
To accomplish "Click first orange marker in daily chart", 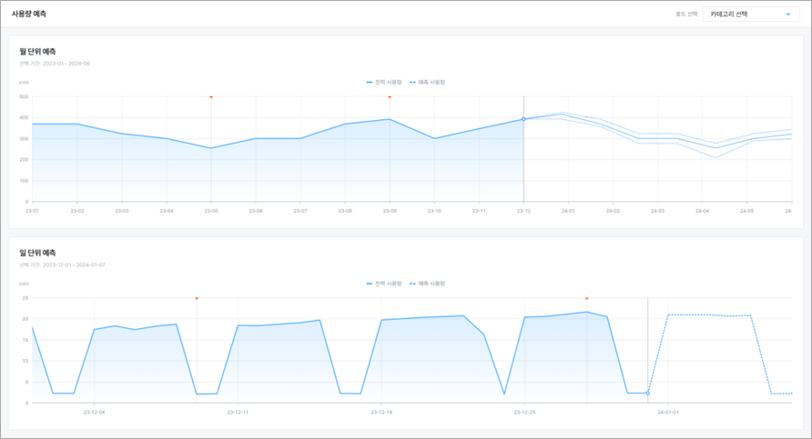I will (197, 298).
